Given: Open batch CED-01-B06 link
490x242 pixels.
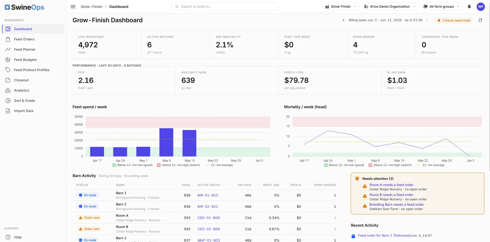Looking at the screenshot, I should click(x=208, y=218).
